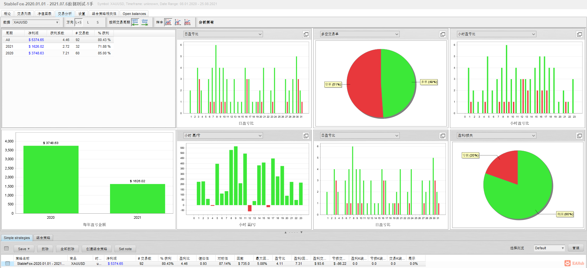587x268 pixels.
Task: Click the 2020 green profit bar
Action: coord(51,180)
